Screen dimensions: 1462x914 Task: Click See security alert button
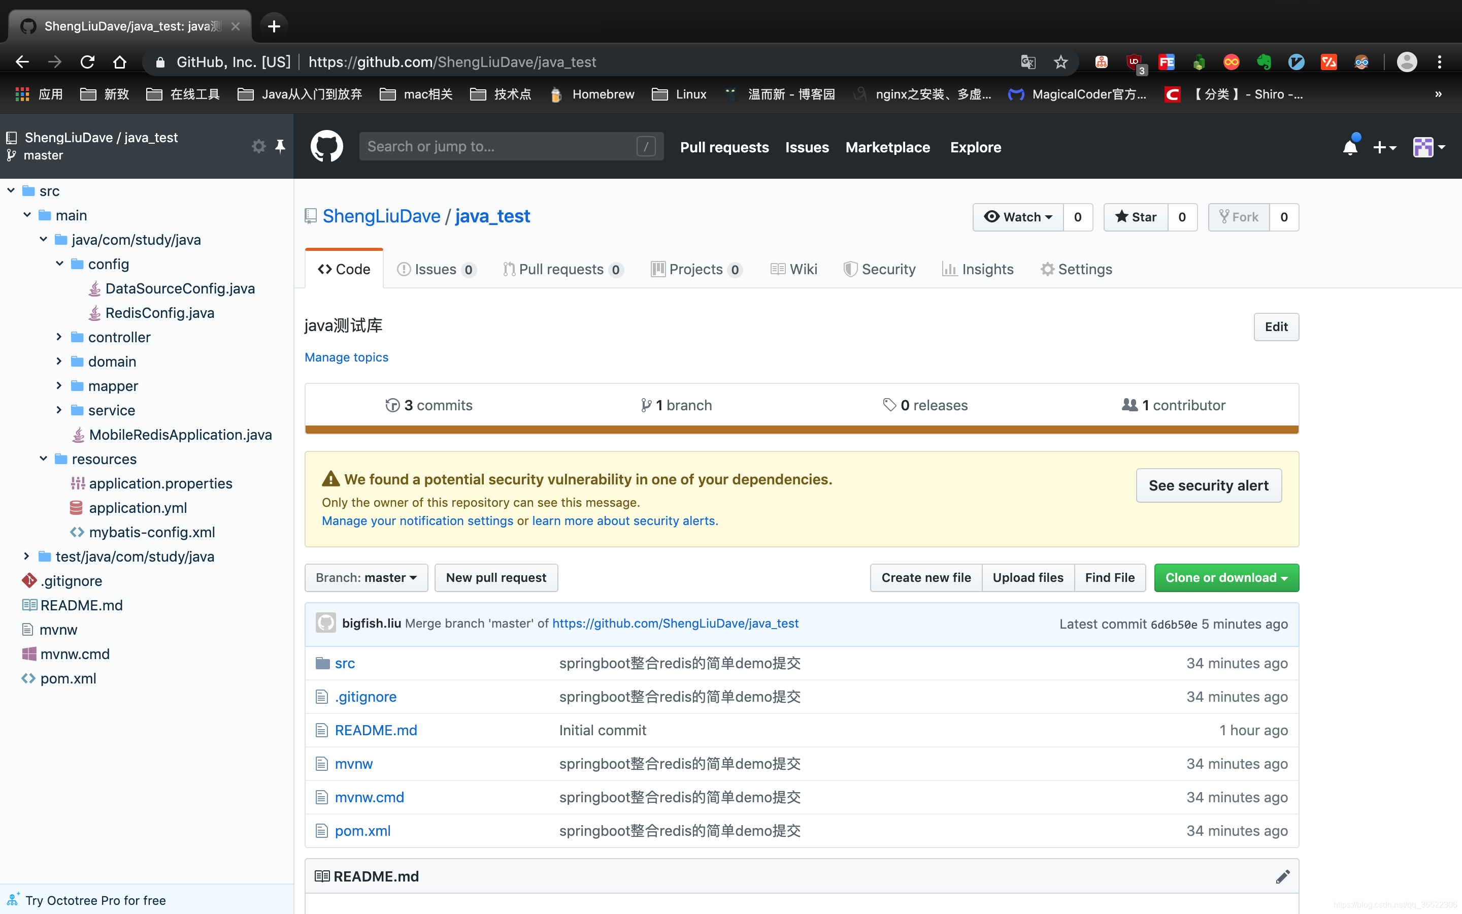[1207, 485]
